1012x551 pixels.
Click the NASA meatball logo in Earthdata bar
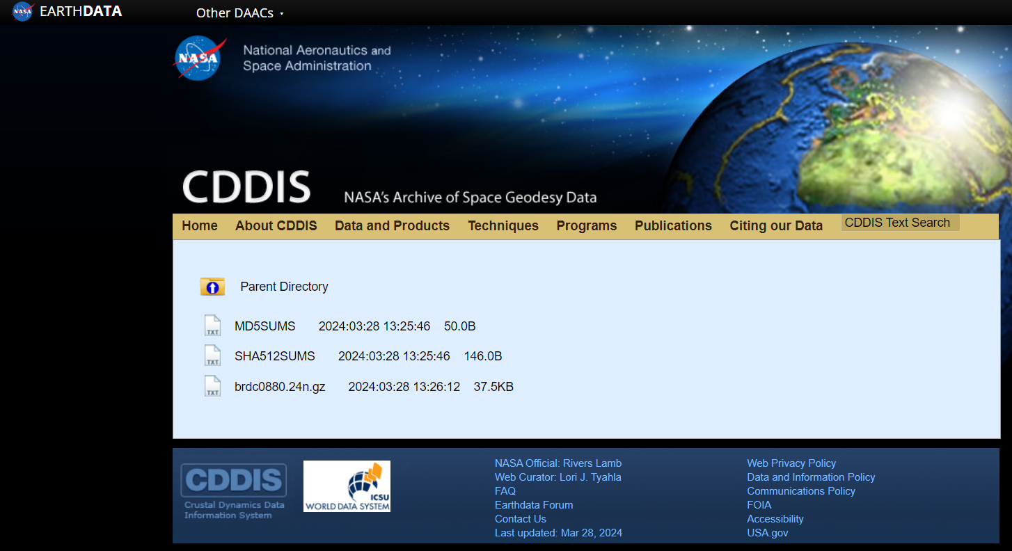click(x=23, y=11)
